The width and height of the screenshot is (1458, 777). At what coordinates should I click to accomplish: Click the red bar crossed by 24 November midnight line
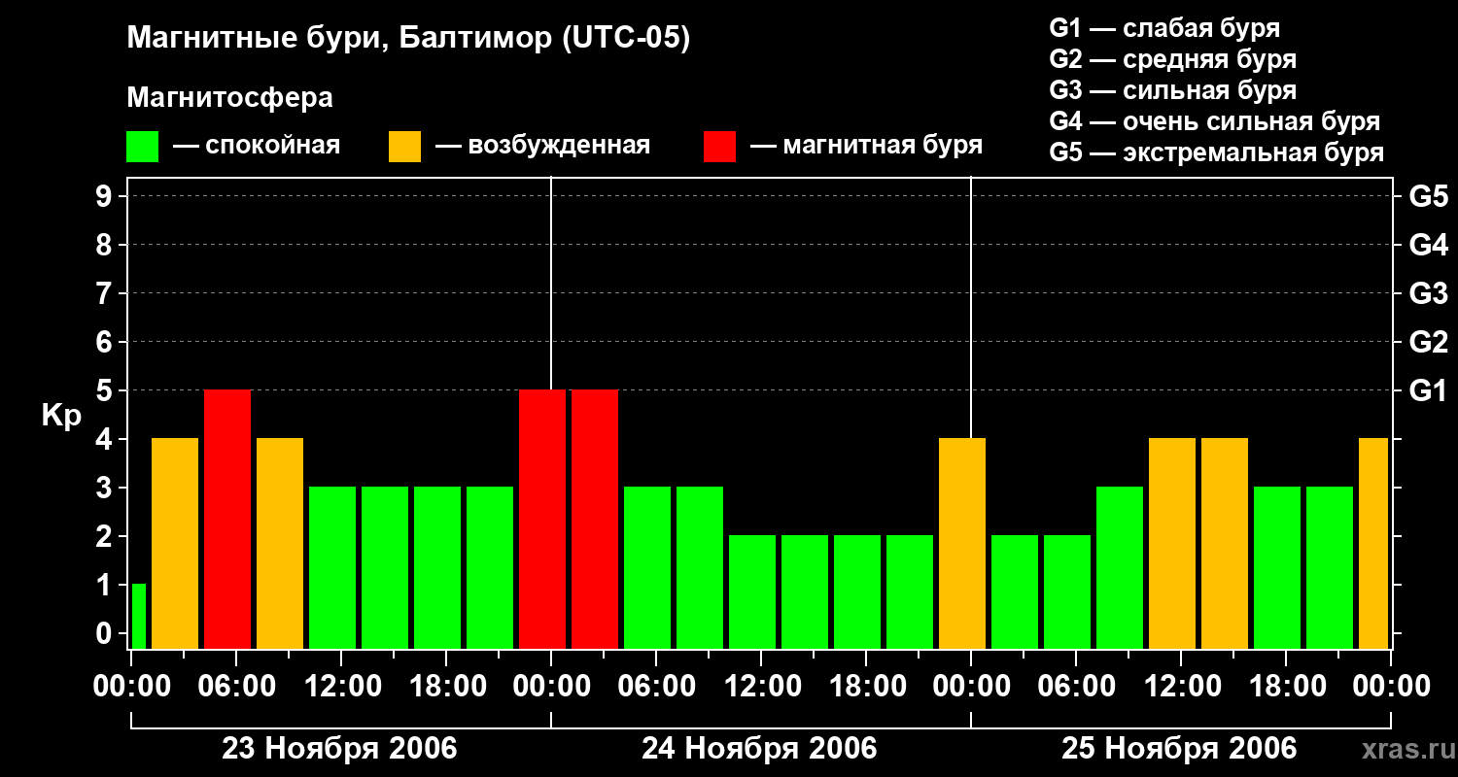point(542,519)
